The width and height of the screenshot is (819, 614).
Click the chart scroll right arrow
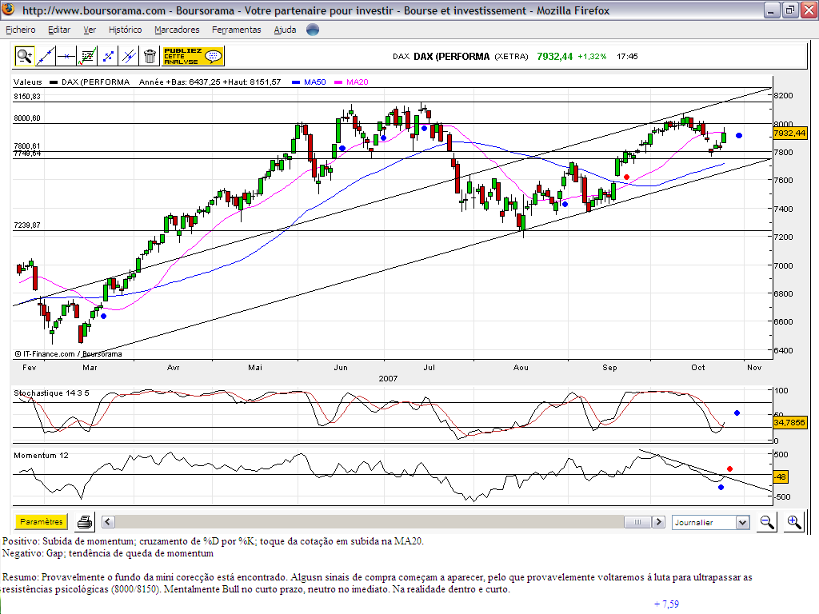[x=659, y=521]
